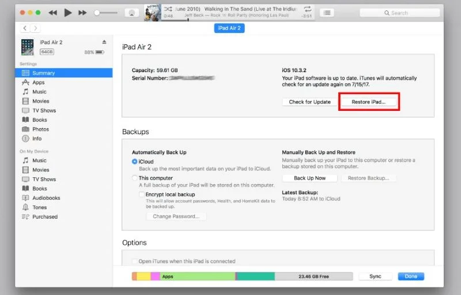Image resolution: width=461 pixels, height=295 pixels.
Task: Toggle the repeat icon in the player
Action: pyautogui.click(x=308, y=9)
